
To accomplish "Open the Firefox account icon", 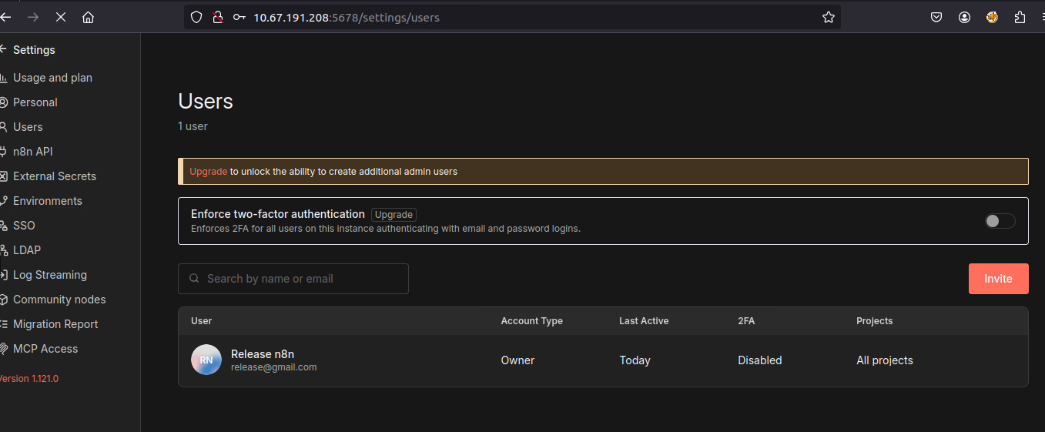I will tap(964, 17).
